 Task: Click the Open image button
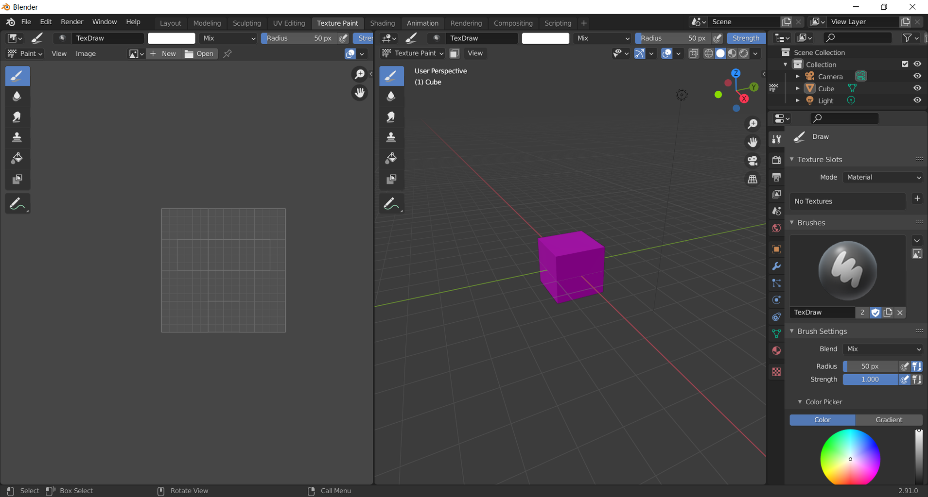199,53
